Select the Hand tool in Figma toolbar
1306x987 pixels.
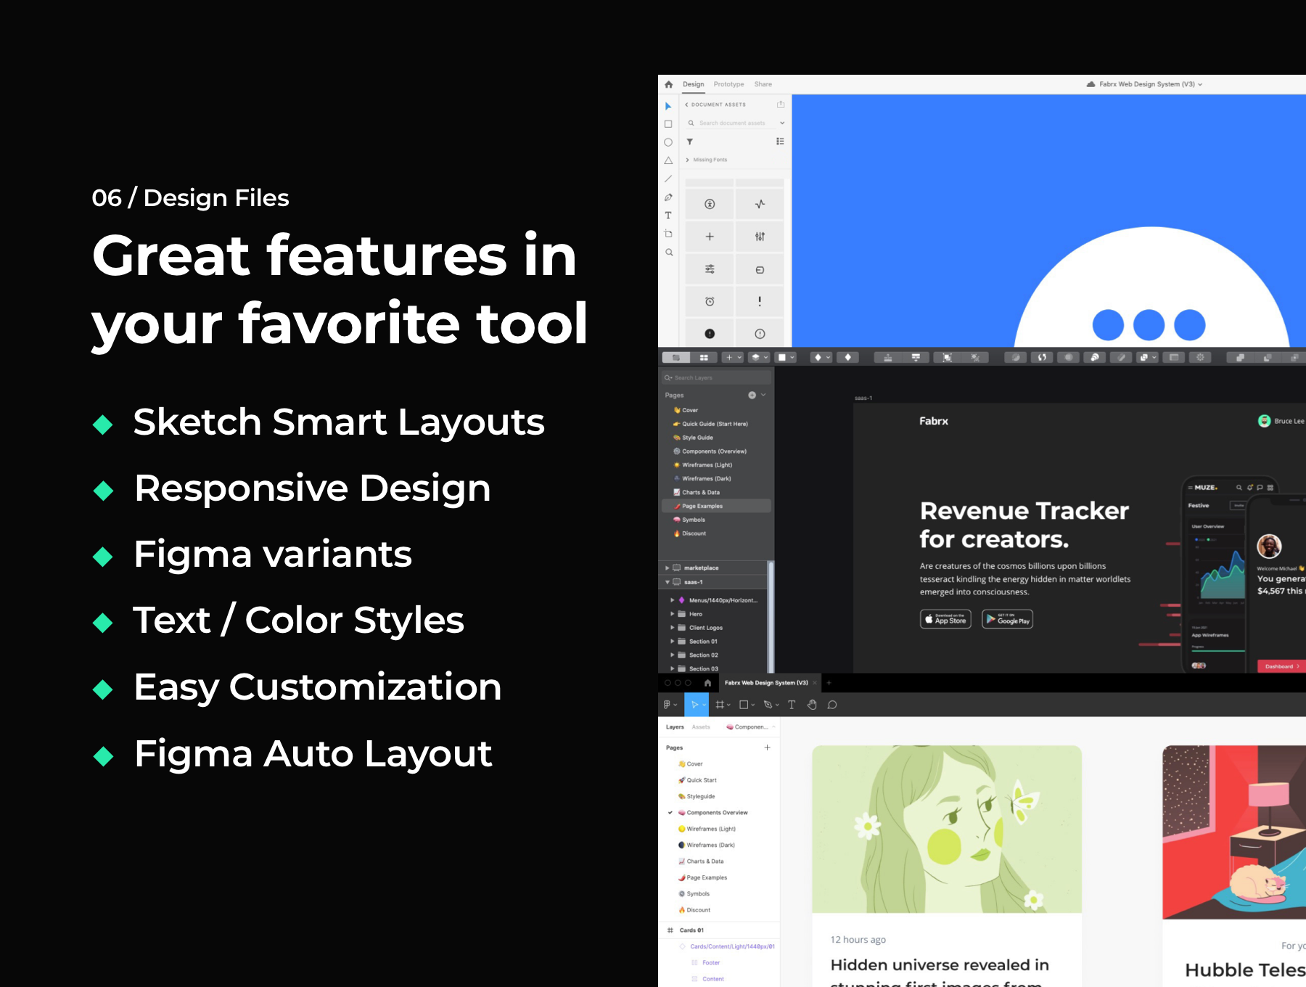point(812,705)
